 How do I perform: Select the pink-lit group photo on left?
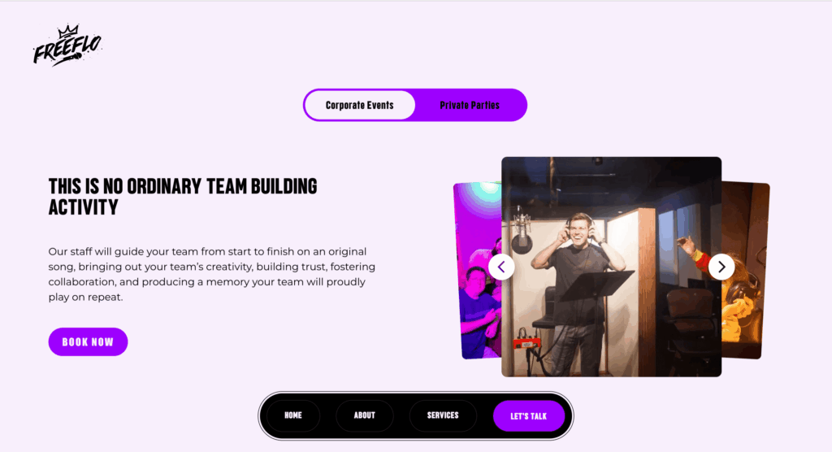(x=478, y=271)
